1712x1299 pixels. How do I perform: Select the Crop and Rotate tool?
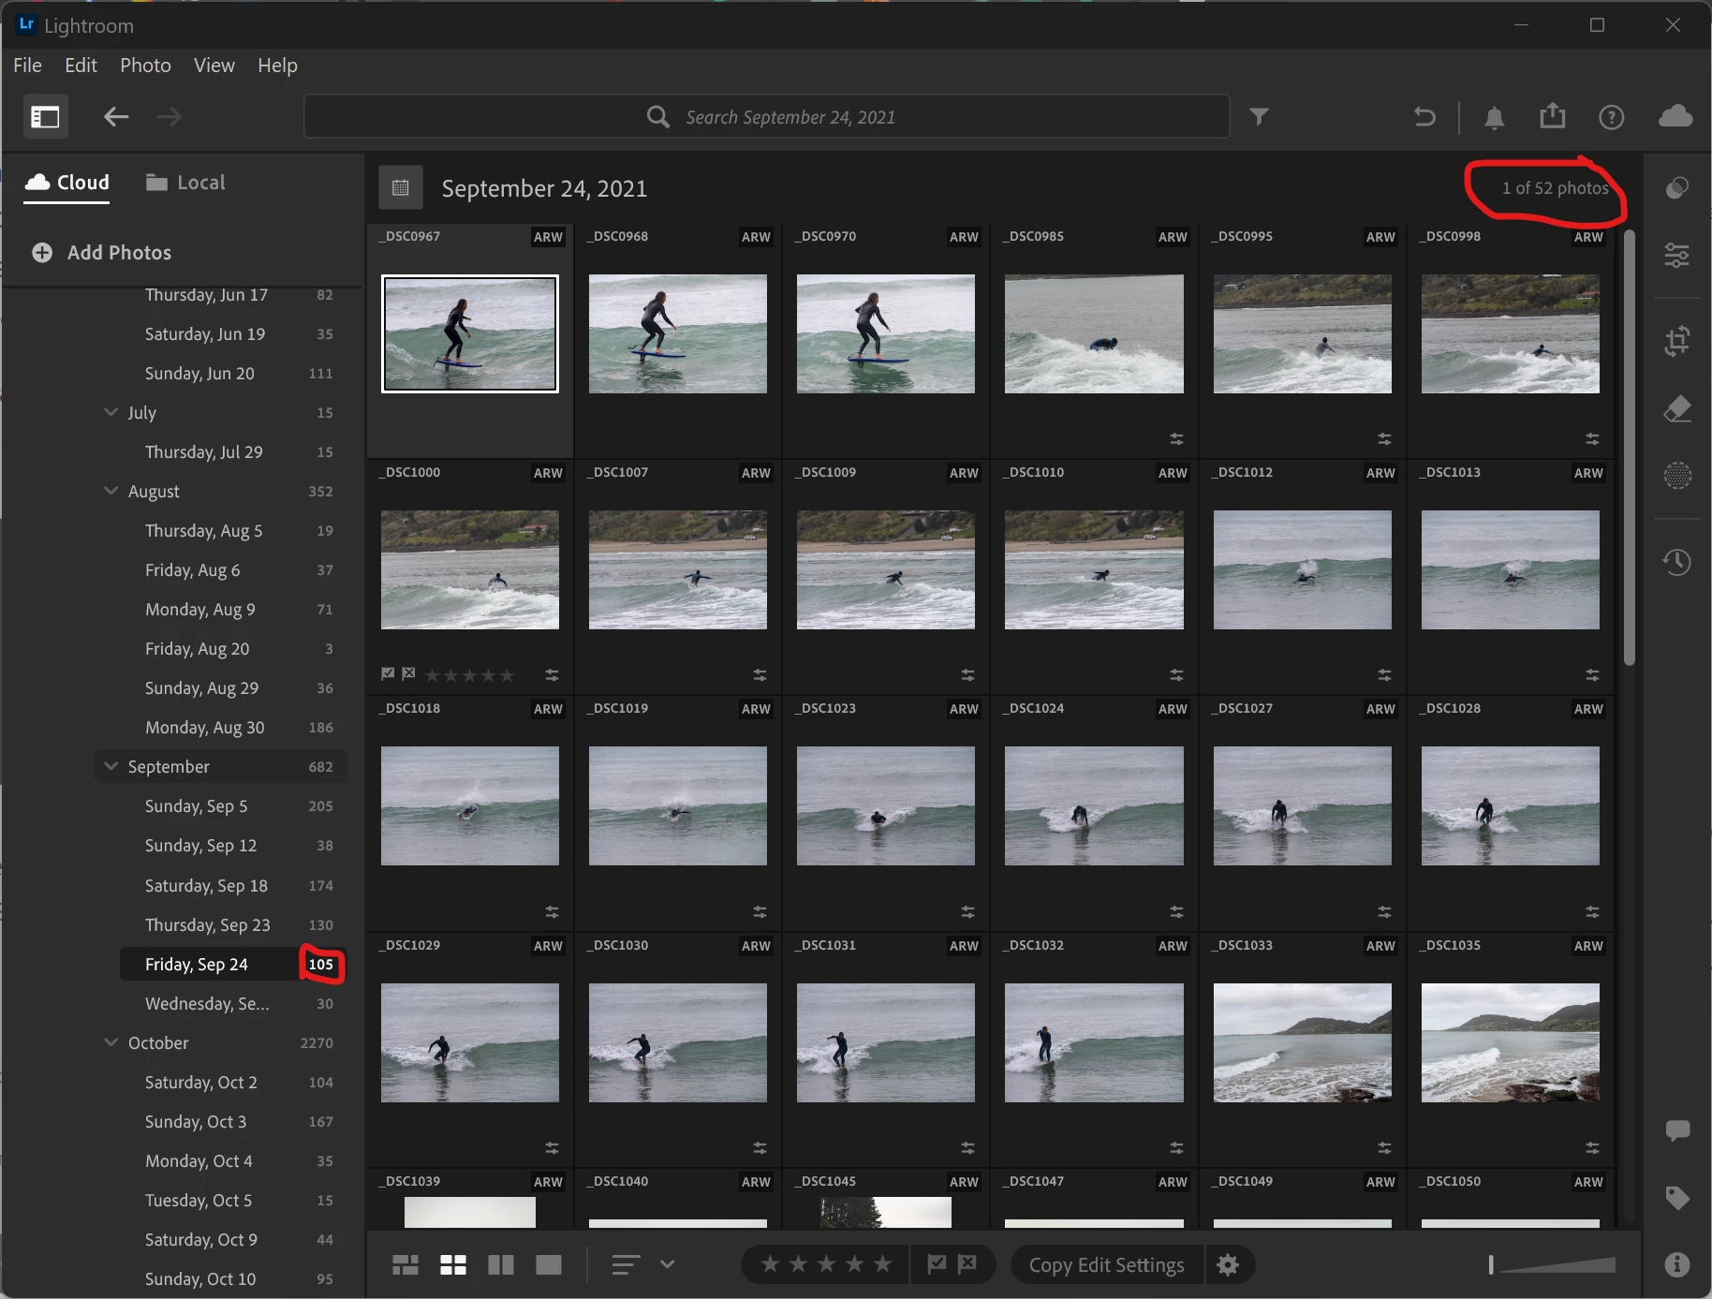[1677, 340]
